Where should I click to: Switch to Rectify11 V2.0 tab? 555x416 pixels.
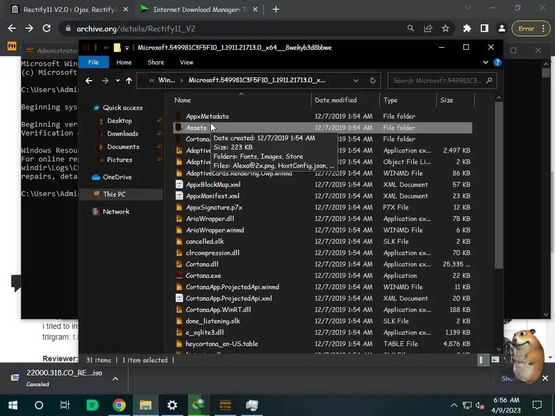[x=70, y=10]
